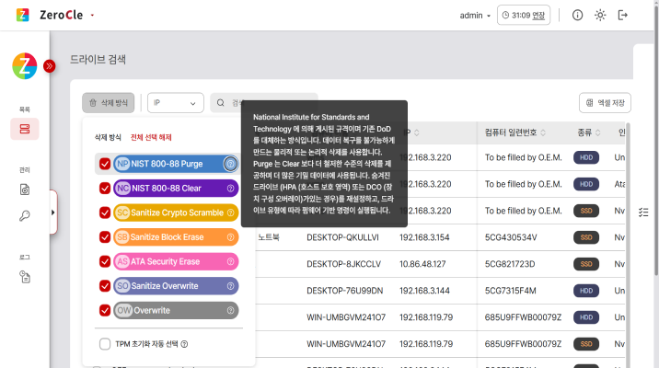Toggle light theme sun icon
The width and height of the screenshot is (659, 368).
(600, 15)
